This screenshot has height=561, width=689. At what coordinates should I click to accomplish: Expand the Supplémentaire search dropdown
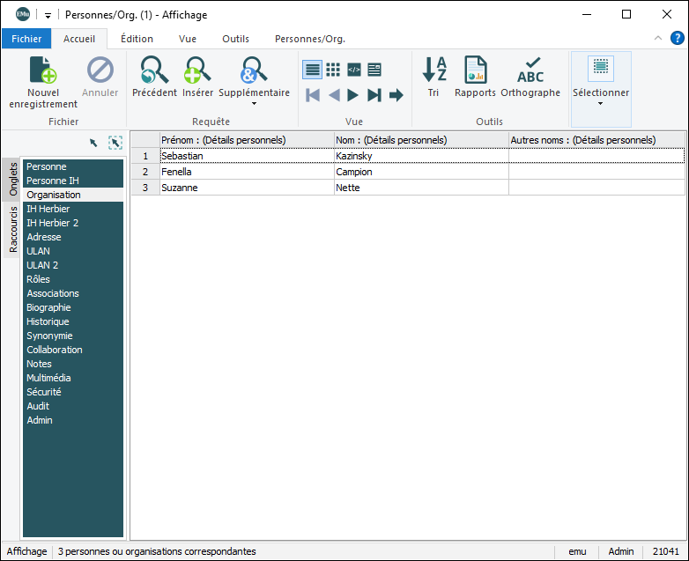click(254, 104)
